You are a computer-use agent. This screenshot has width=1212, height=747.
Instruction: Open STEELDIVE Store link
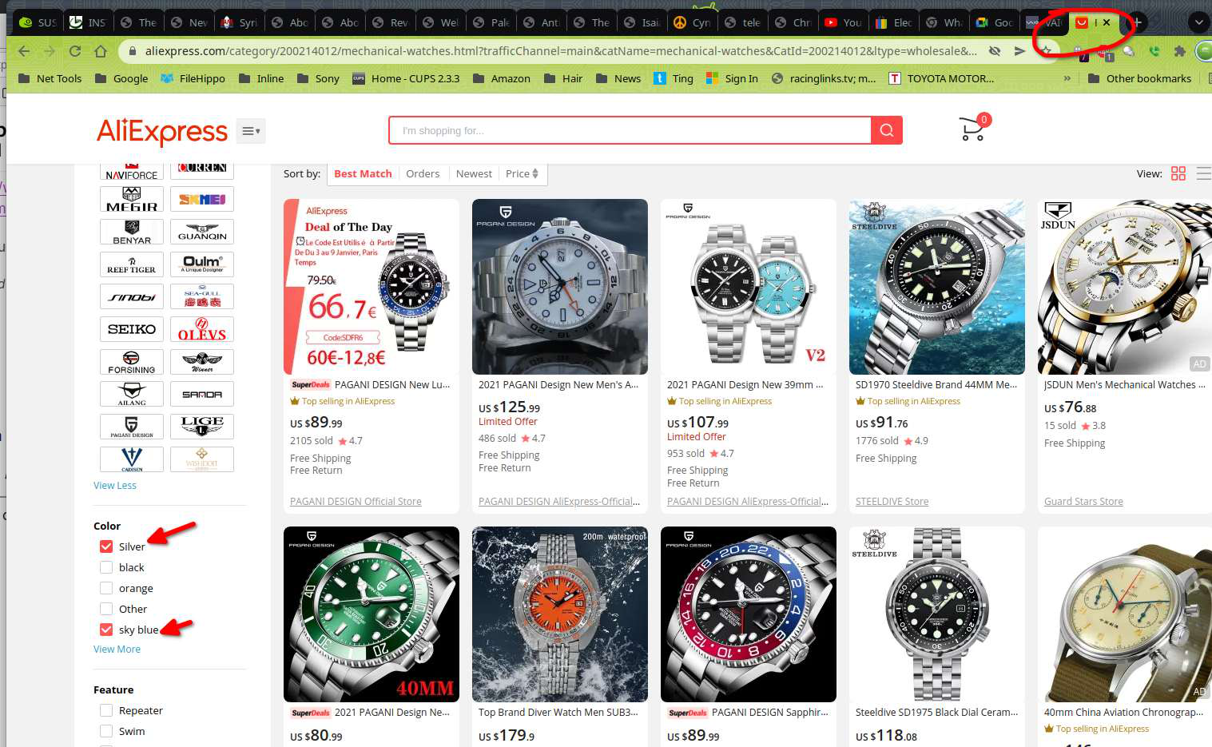[892, 502]
